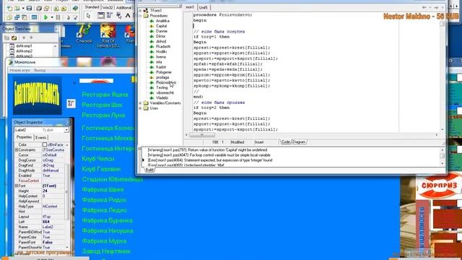Click first icon in Object TreeView toolbar
This screenshot has height=260, width=462.
click(6, 38)
